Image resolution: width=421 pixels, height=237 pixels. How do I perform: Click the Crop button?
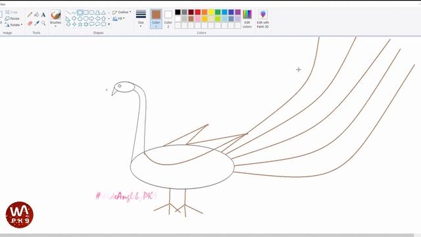pos(12,12)
